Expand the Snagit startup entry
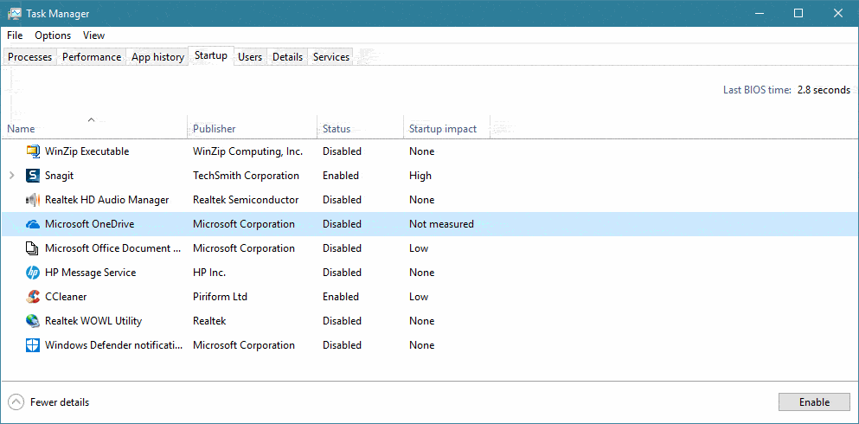This screenshot has width=859, height=424. [12, 176]
